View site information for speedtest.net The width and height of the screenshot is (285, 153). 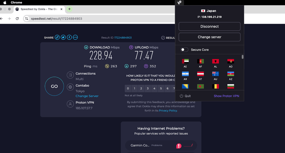click(27, 19)
